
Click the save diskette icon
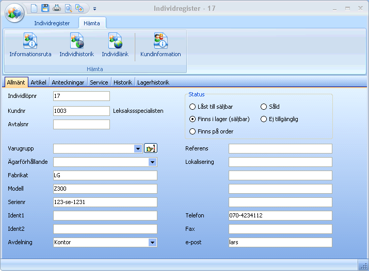coord(45,8)
